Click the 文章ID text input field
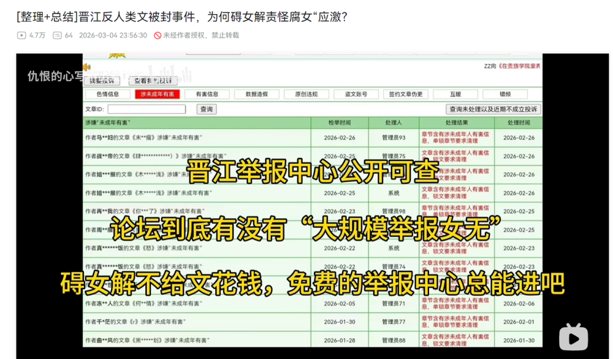Image resolution: width=613 pixels, height=359 pixels. (155, 109)
